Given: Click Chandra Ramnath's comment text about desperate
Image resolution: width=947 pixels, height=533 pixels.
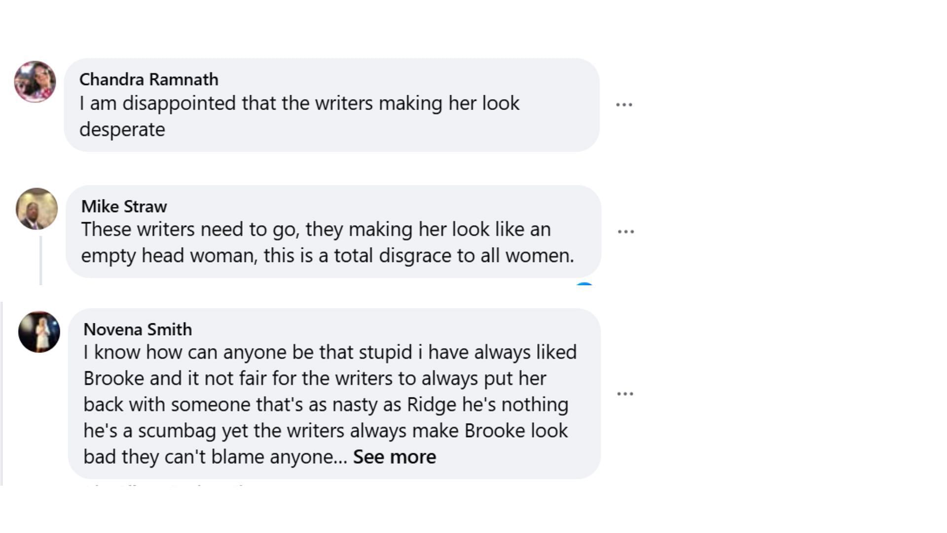Looking at the screenshot, I should pyautogui.click(x=299, y=116).
